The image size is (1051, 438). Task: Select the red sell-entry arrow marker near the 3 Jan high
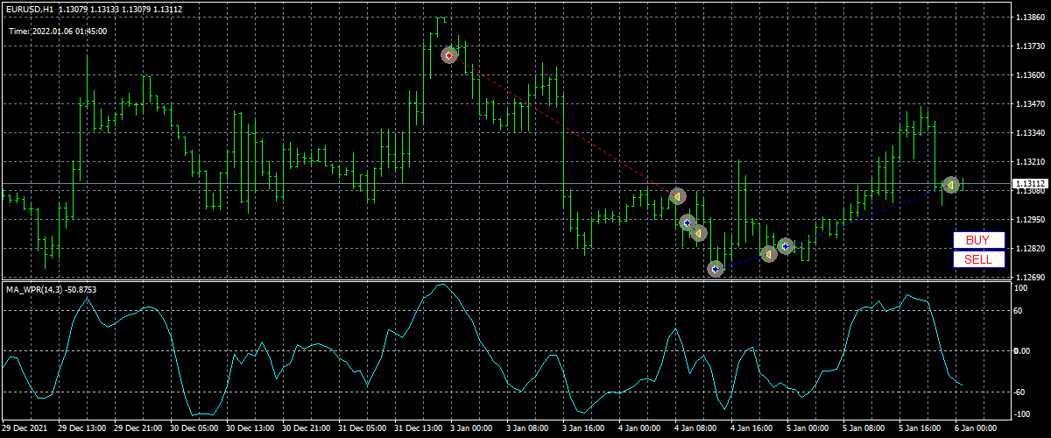449,55
